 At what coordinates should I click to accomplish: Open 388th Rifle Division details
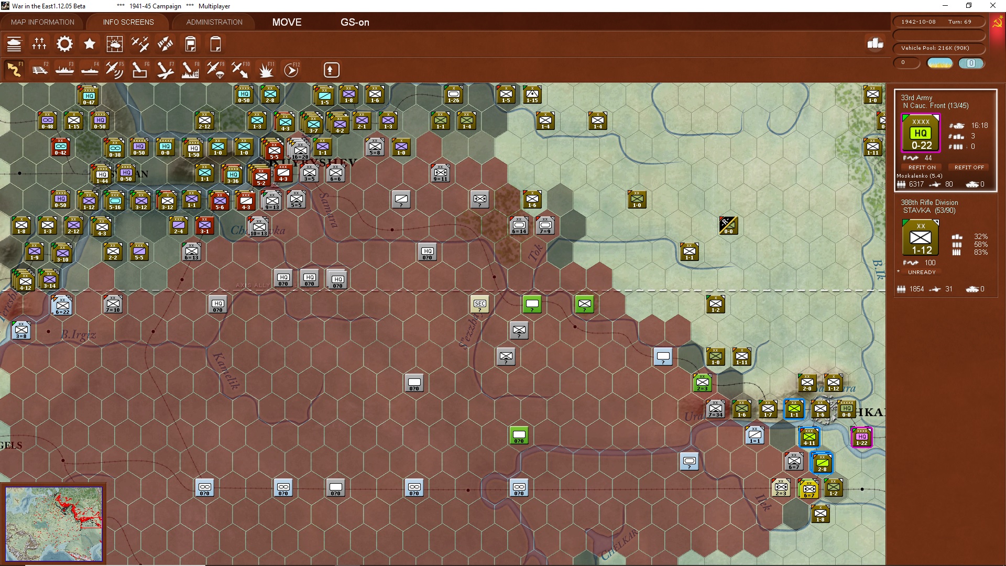point(929,202)
